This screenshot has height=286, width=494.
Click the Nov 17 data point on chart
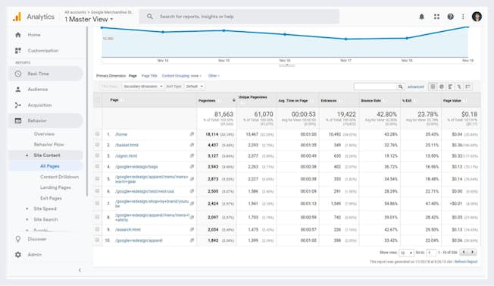click(x=346, y=39)
